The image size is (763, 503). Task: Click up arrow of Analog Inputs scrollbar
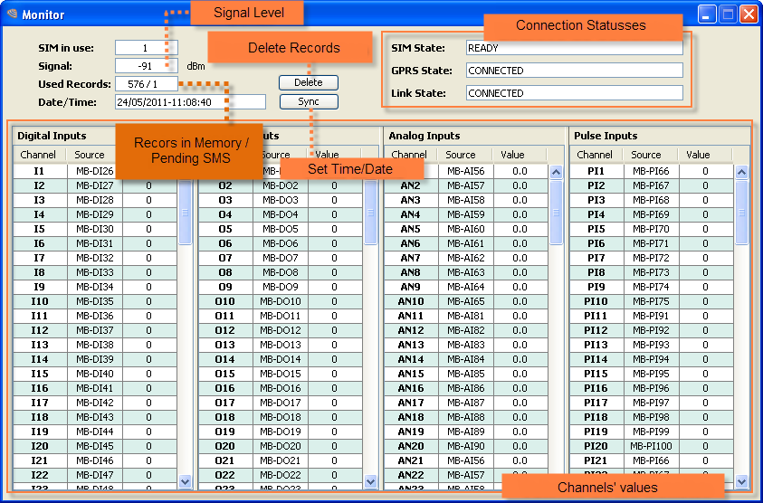556,172
